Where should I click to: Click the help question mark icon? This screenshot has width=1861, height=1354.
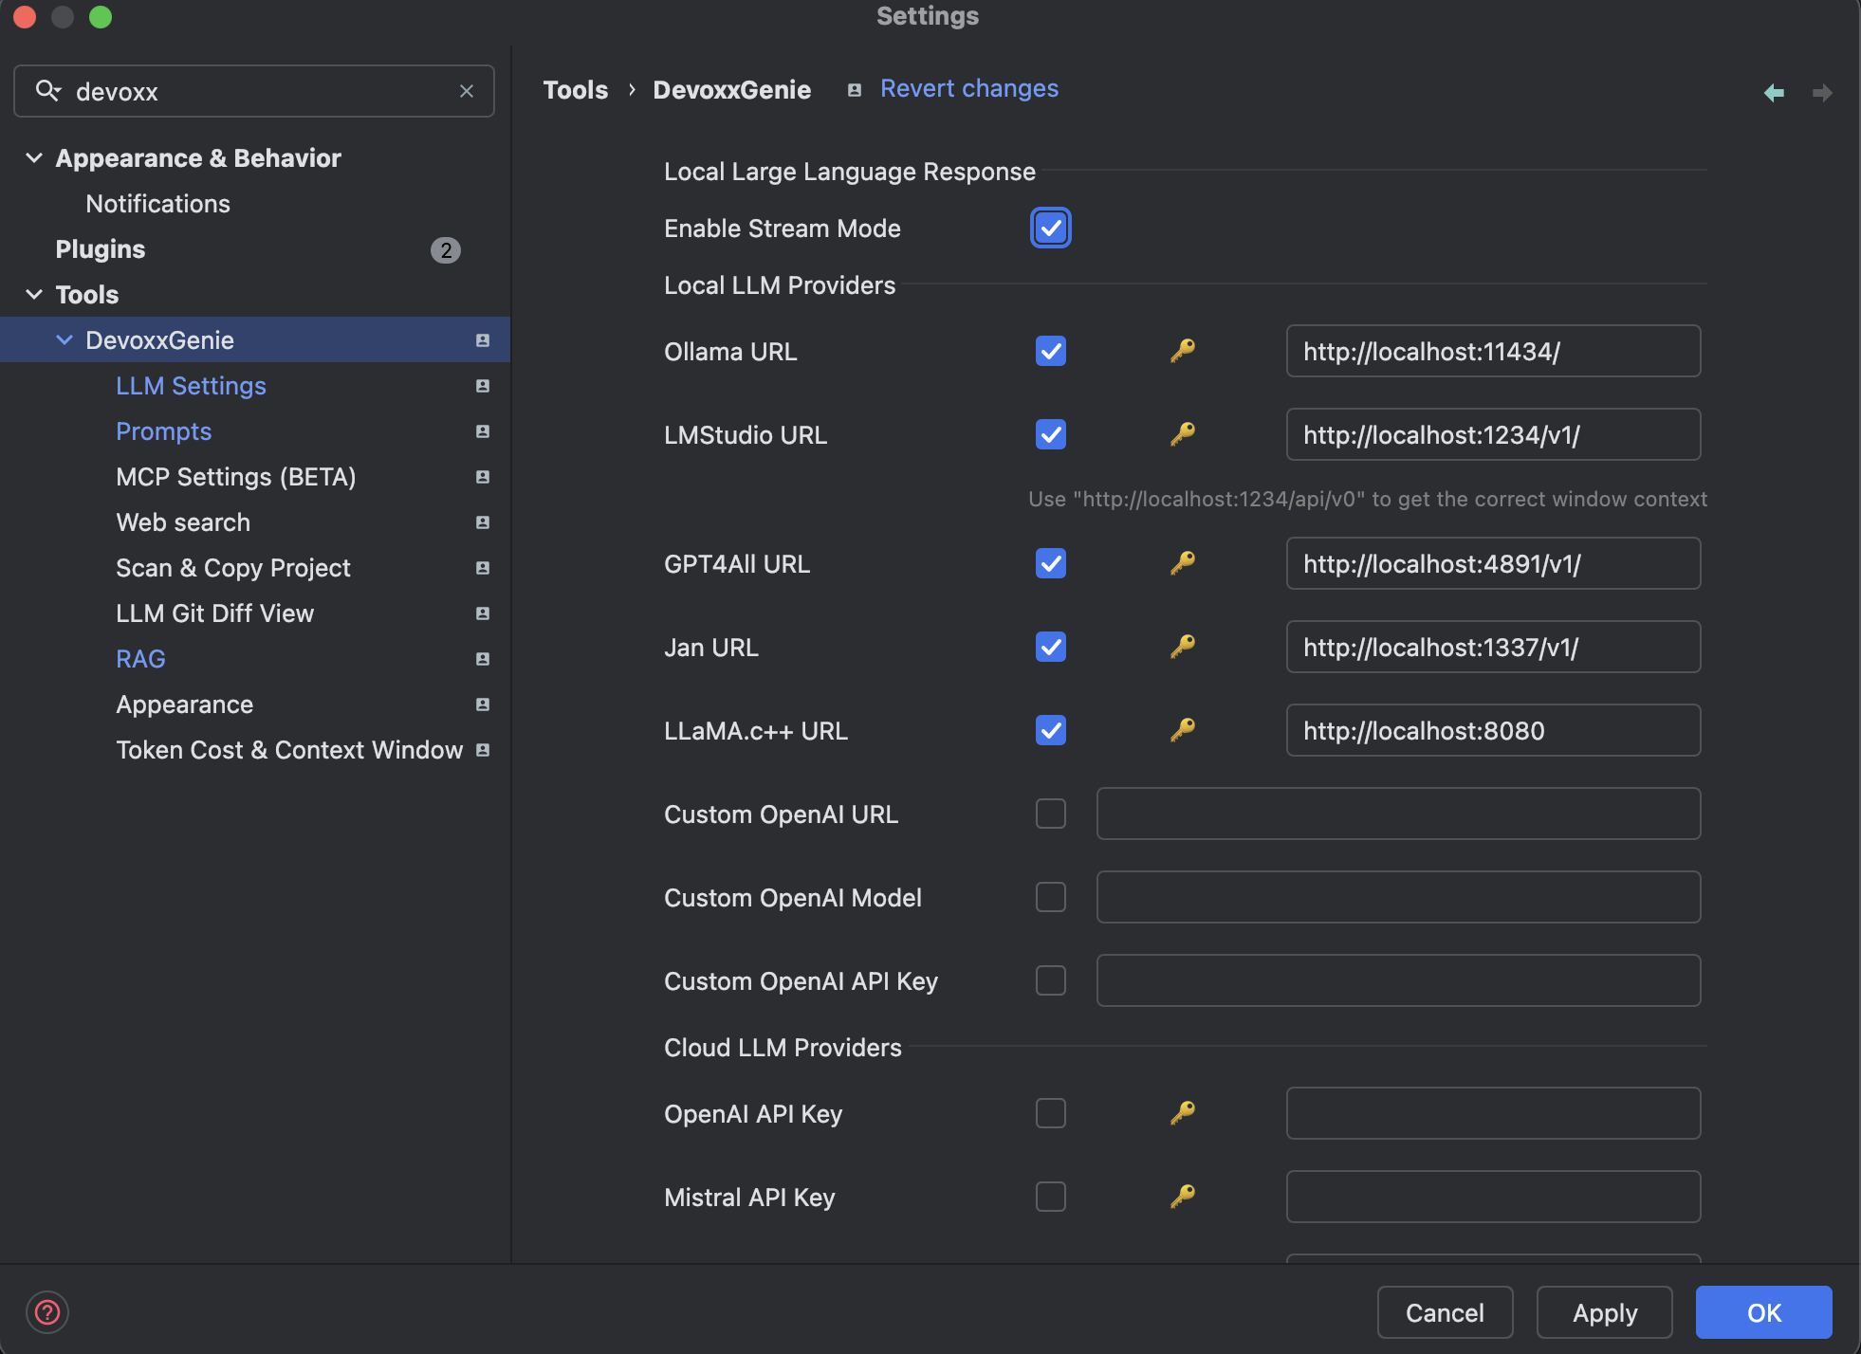point(47,1312)
